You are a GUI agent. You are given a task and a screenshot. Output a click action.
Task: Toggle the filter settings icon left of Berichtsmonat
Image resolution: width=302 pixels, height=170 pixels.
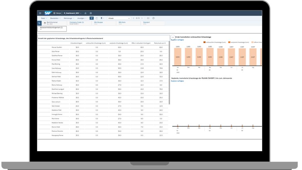[39, 23]
